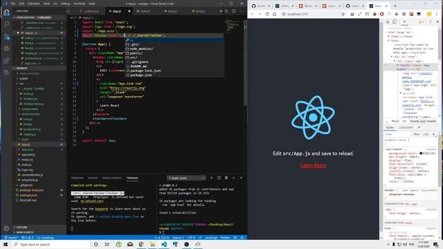Toggle .cls class editor in Styles pane
The width and height of the screenshot is (443, 249).
click(426, 134)
